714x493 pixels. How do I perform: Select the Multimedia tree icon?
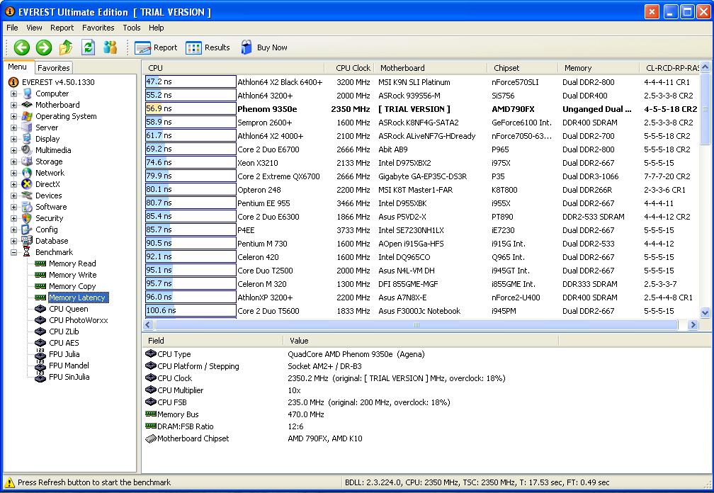(28, 150)
